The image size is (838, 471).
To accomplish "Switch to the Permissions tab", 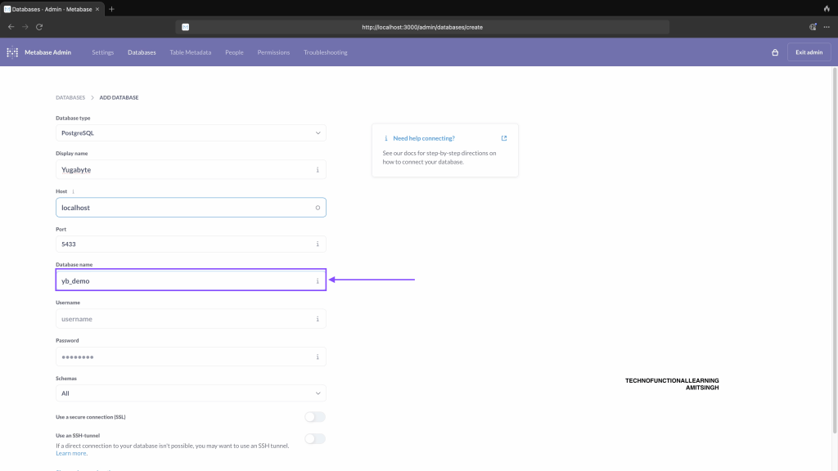I will [x=273, y=52].
